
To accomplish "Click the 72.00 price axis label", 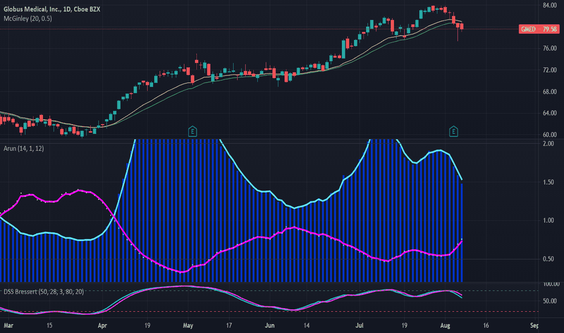I will click(x=549, y=70).
